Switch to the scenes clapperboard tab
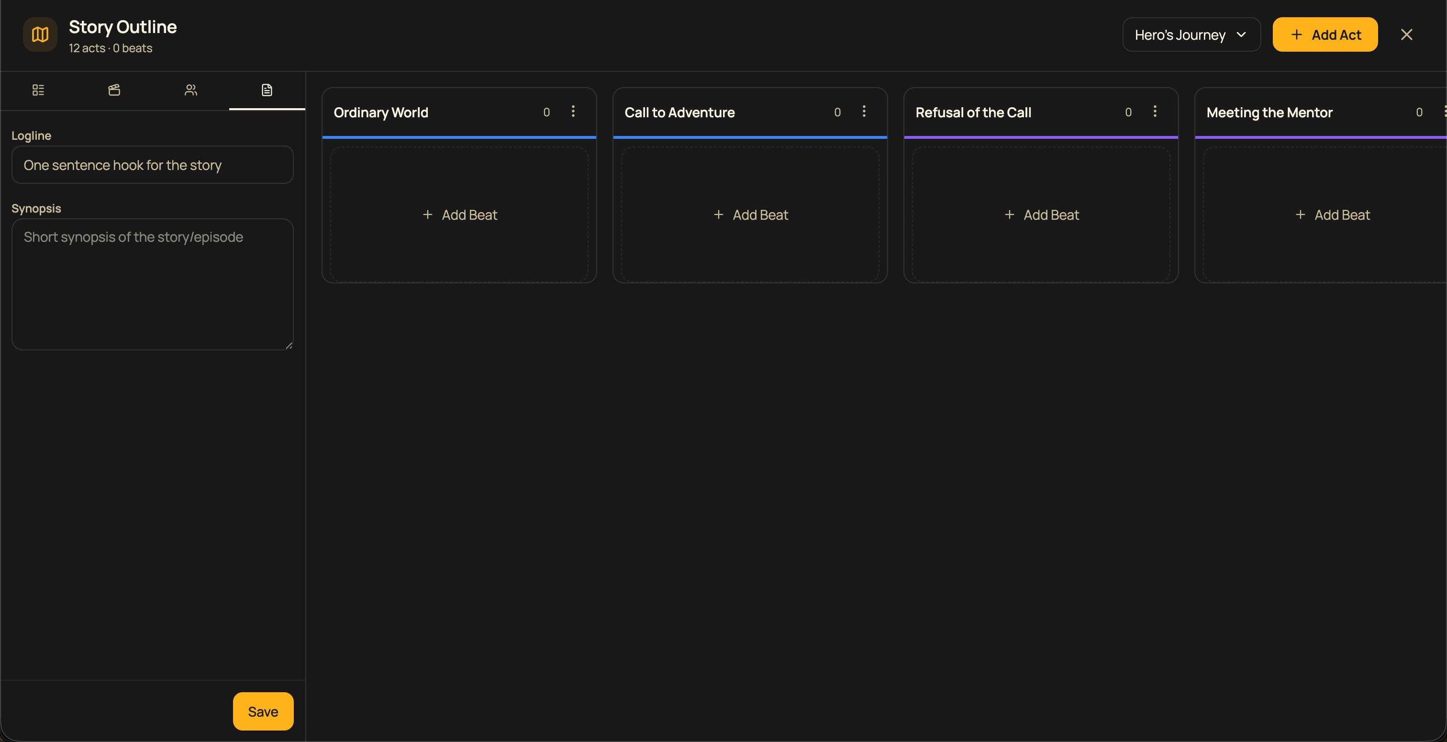Viewport: 1447px width, 742px height. click(114, 90)
